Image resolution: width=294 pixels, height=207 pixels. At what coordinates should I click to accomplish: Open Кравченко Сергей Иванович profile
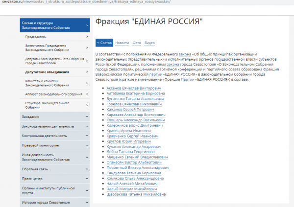coord(132,136)
